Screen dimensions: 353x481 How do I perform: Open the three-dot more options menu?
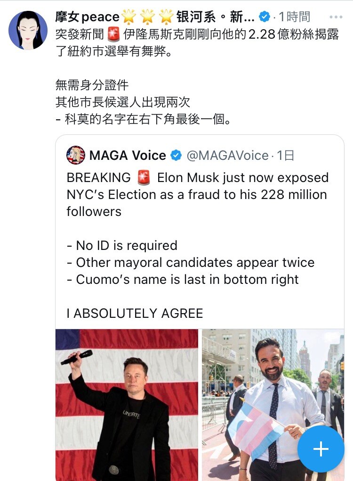point(336,17)
